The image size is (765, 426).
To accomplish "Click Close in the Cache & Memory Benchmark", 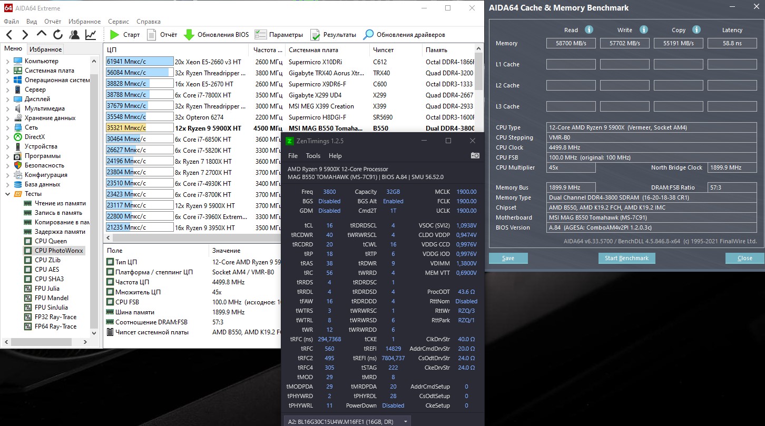I will click(744, 258).
